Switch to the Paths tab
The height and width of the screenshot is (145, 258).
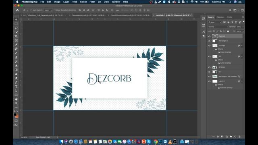click(x=229, y=17)
